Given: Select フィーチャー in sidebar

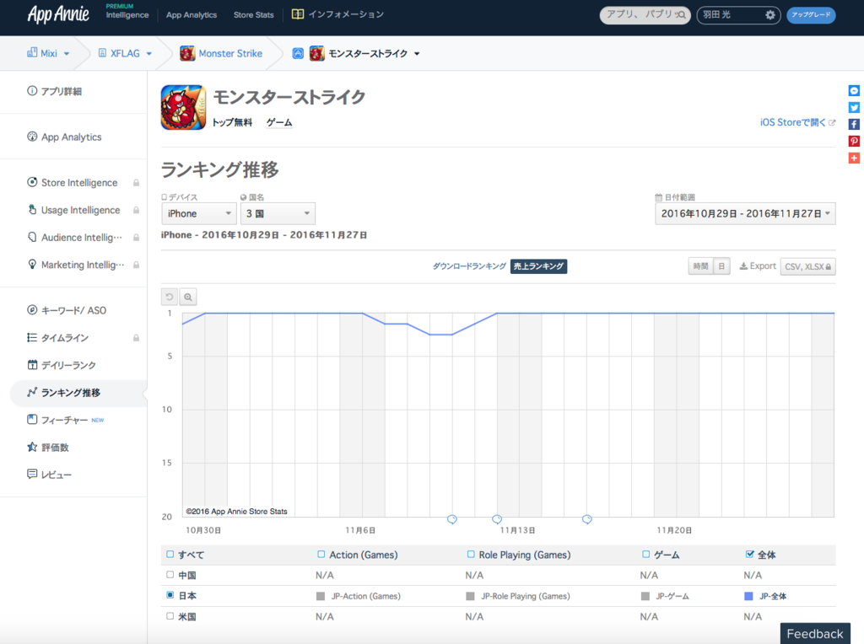Looking at the screenshot, I should tap(64, 420).
